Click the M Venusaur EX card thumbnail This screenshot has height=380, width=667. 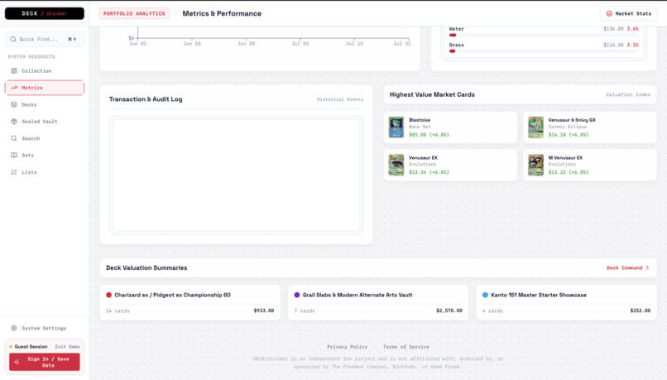(535, 165)
